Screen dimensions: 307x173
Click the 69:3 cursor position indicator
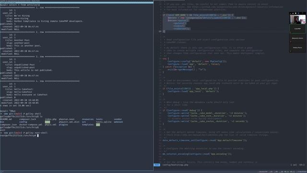click(302, 165)
